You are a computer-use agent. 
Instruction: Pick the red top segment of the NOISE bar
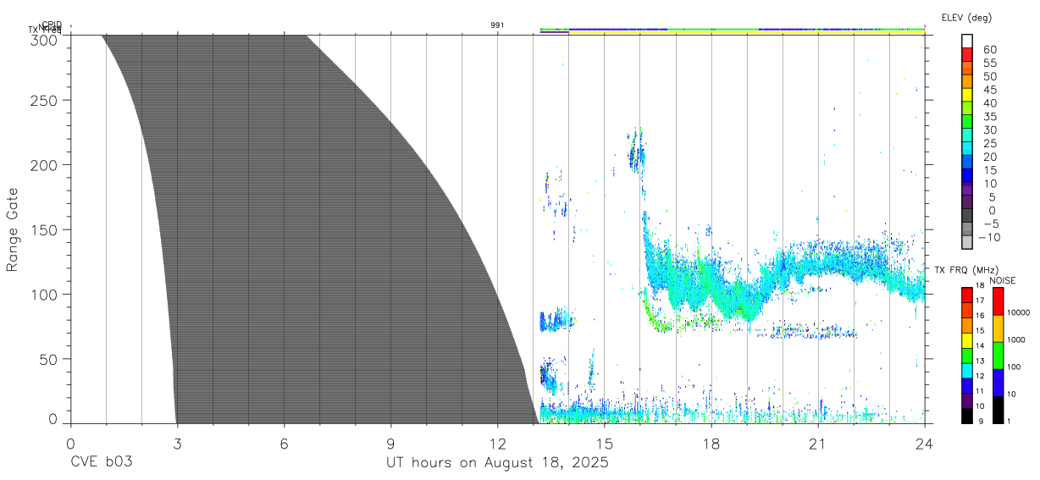tap(998, 301)
